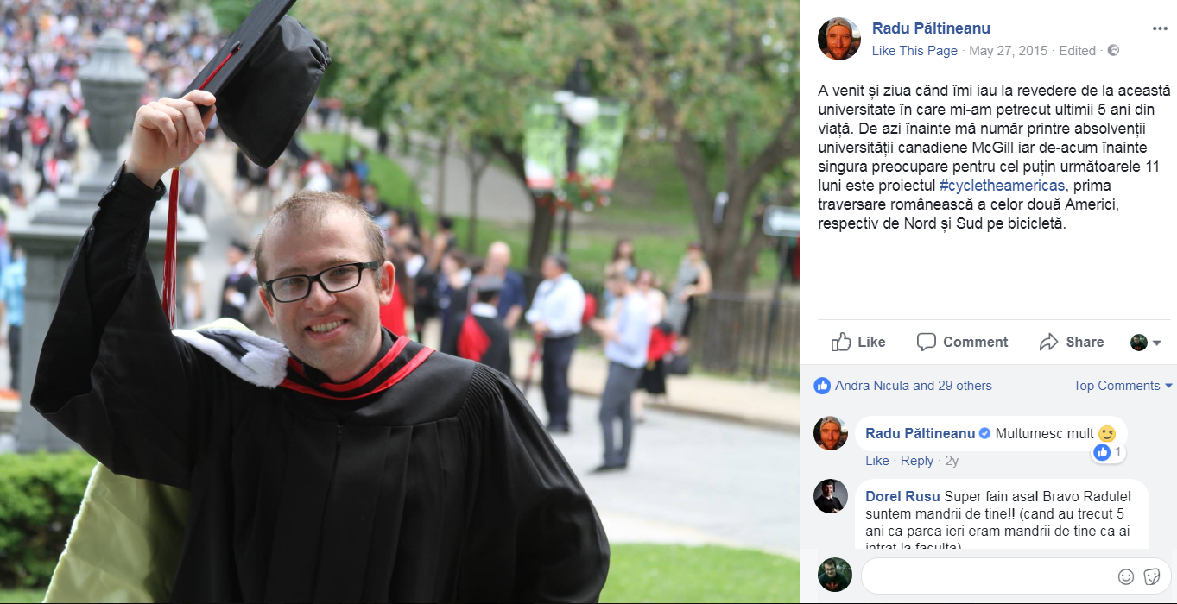The image size is (1177, 604).
Task: Open Dorel Rusu's profile name link
Action: tap(902, 496)
